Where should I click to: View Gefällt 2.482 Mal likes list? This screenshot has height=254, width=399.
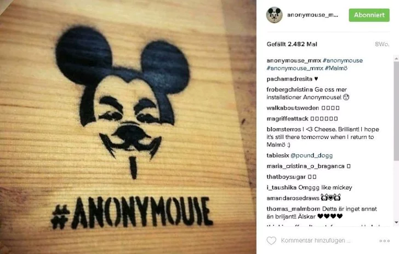click(x=292, y=44)
